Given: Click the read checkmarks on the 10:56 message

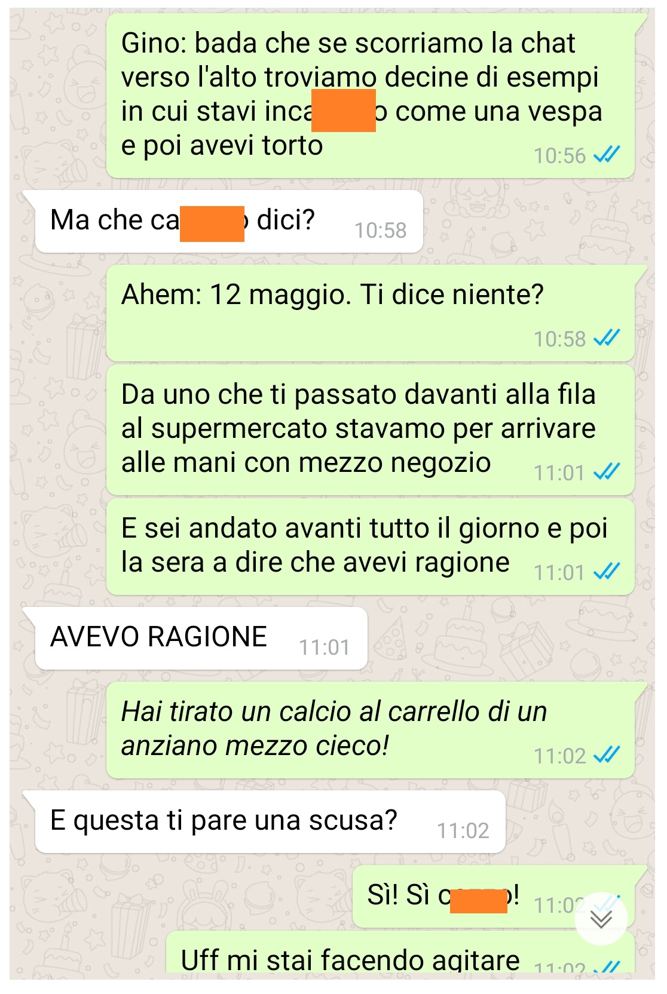Looking at the screenshot, I should pos(607,155).
